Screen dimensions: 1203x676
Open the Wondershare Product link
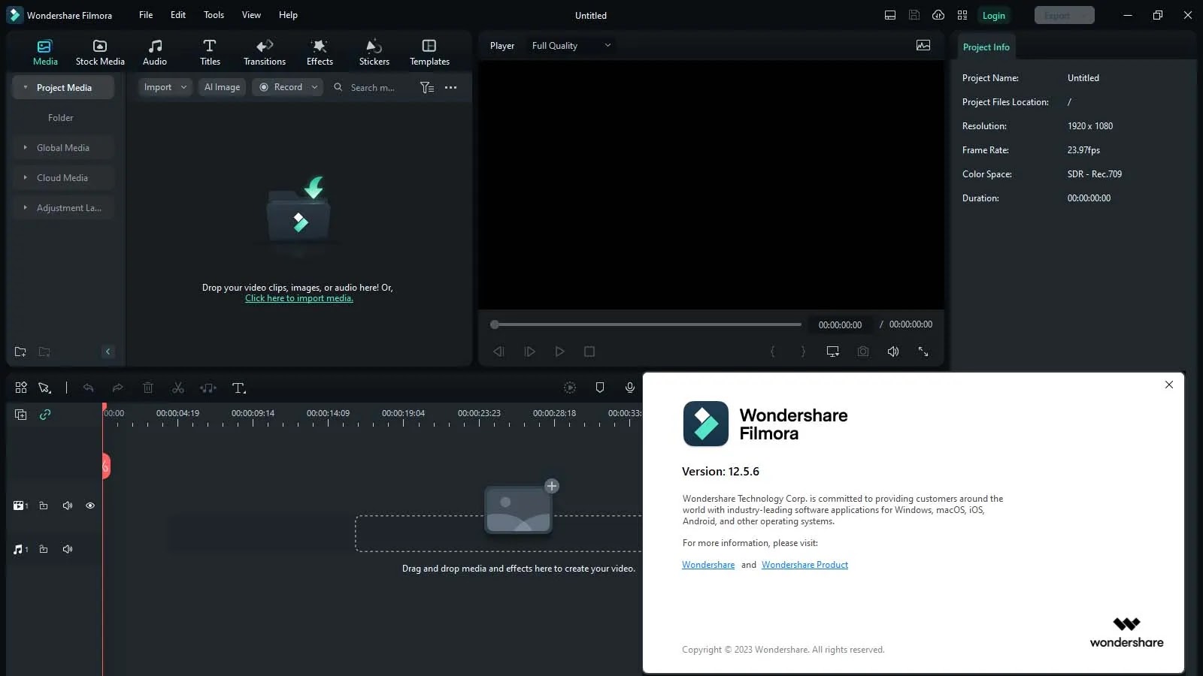(805, 565)
